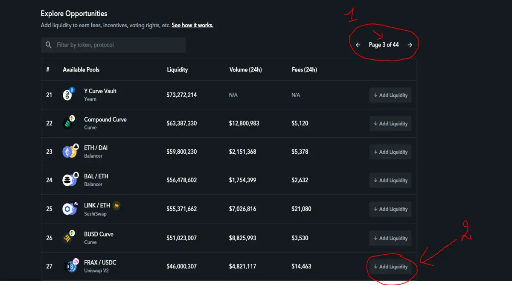
Task: Click the BAL / ETH token pair icon
Action: tap(70, 180)
